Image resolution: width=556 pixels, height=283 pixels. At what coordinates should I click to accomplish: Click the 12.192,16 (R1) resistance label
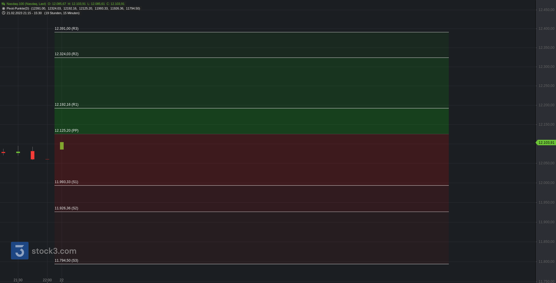tap(67, 105)
